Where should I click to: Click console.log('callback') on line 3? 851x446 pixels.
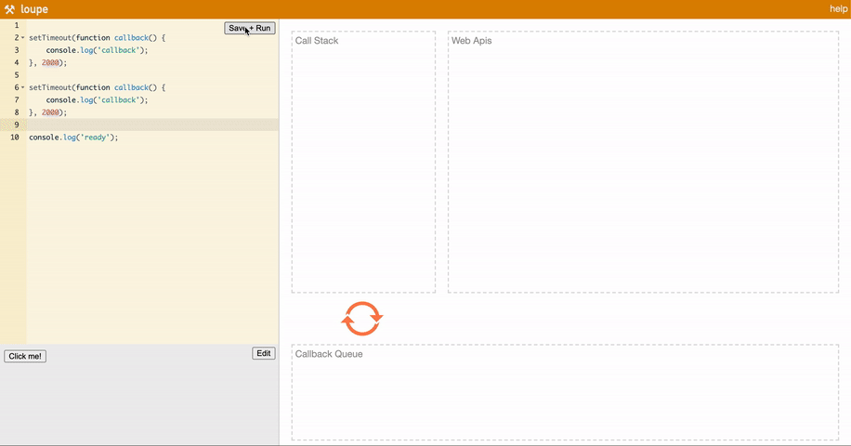click(97, 50)
